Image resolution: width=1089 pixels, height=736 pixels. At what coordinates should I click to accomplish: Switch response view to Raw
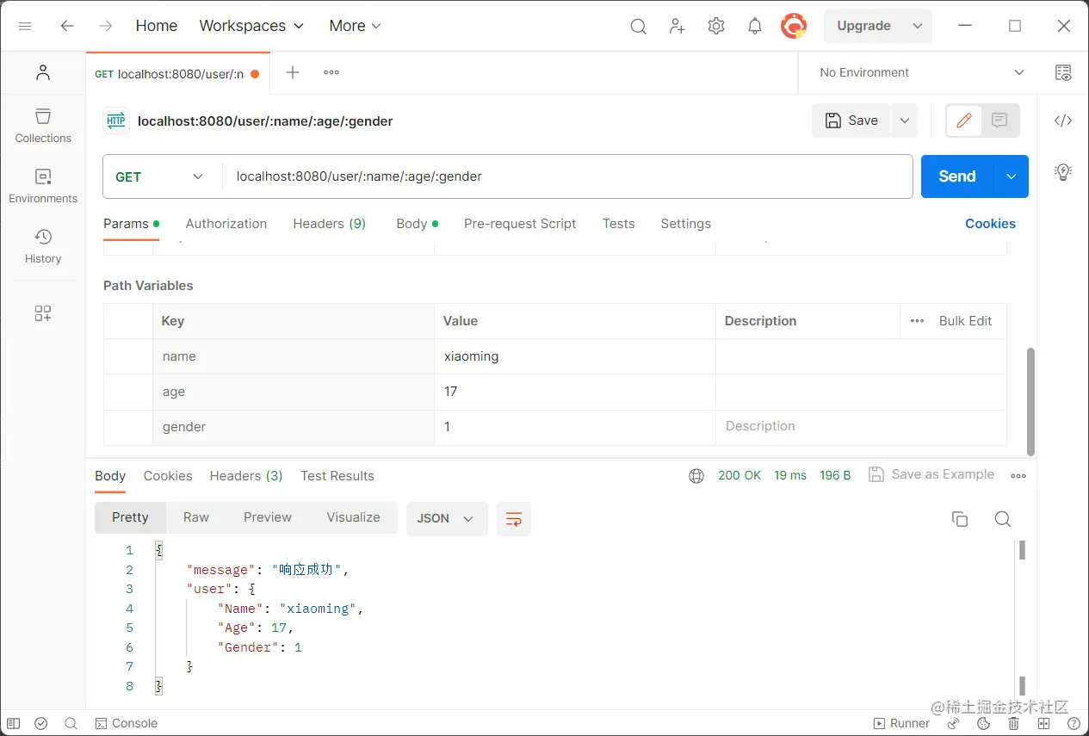pos(196,517)
